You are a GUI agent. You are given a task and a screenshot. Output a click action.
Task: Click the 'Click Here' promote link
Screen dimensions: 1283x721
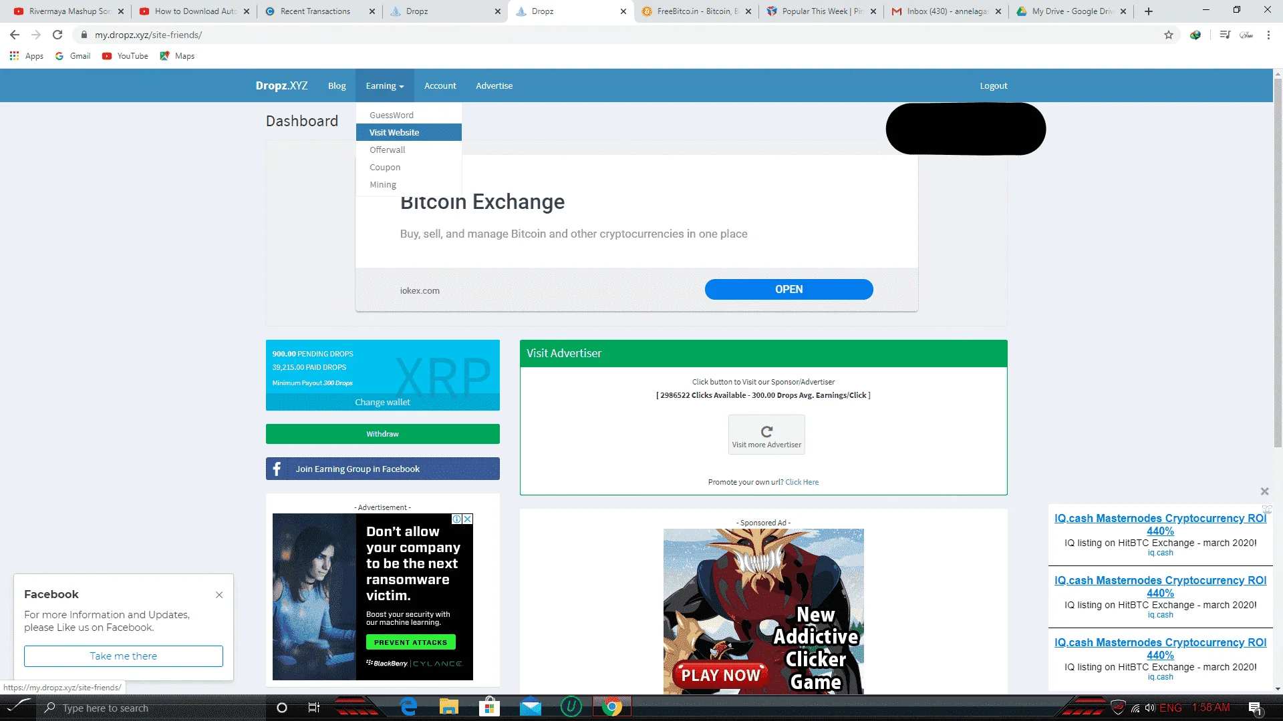point(802,482)
